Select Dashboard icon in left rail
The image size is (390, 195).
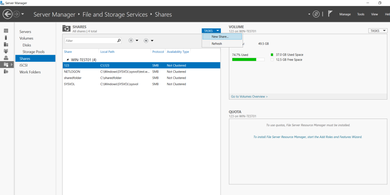click(x=6, y=31)
